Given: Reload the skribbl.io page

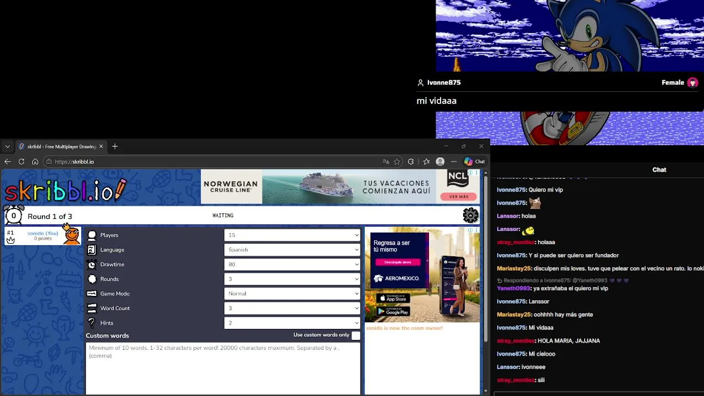Looking at the screenshot, I should click(x=21, y=162).
